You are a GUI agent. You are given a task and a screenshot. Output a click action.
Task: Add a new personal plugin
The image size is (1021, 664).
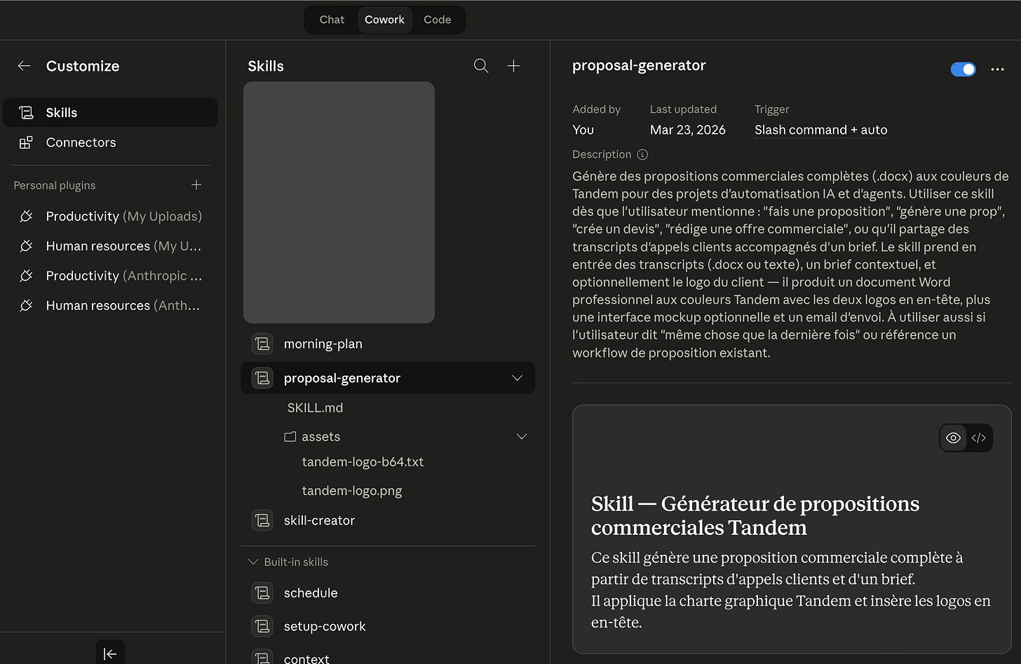click(196, 185)
